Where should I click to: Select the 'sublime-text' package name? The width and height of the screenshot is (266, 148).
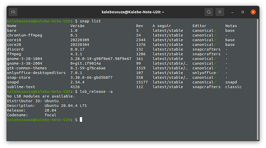coord(21,87)
